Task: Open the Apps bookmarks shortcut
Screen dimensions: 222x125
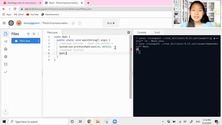Action: pyautogui.click(x=7, y=15)
